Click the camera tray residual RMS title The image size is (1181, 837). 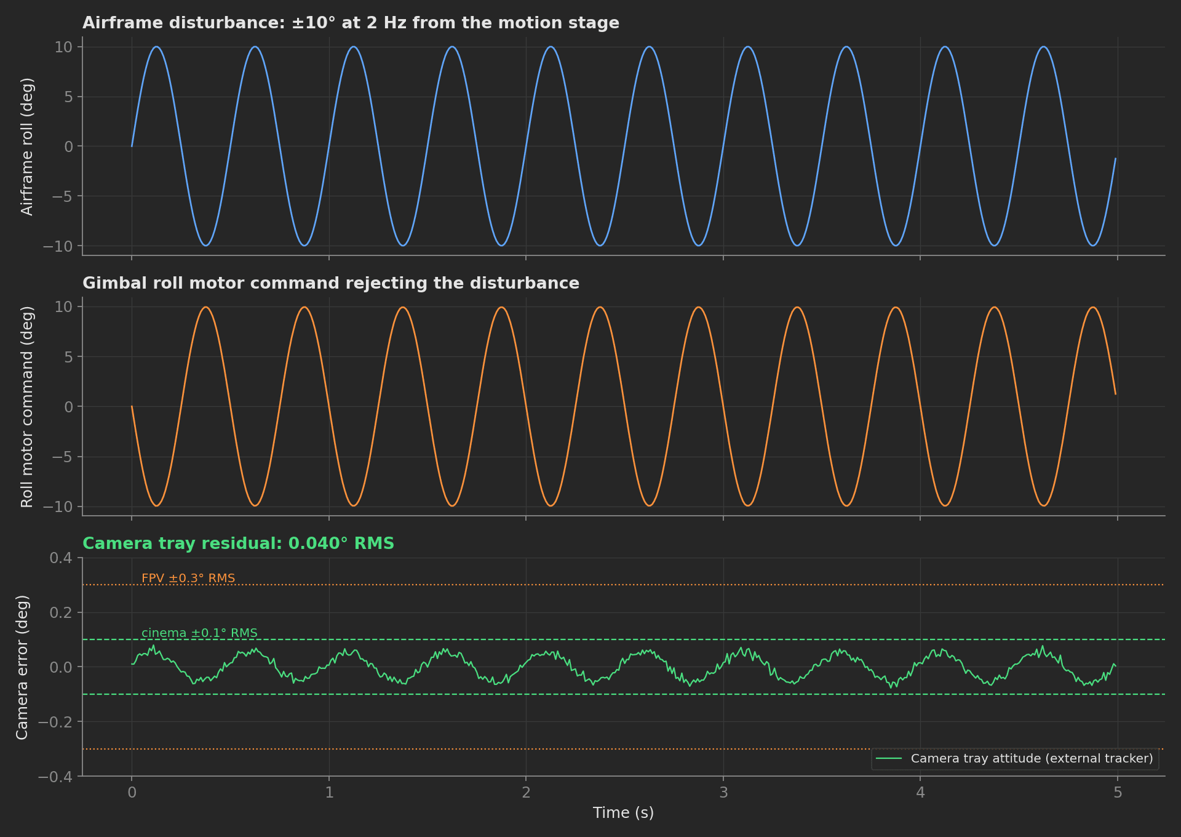pos(238,543)
